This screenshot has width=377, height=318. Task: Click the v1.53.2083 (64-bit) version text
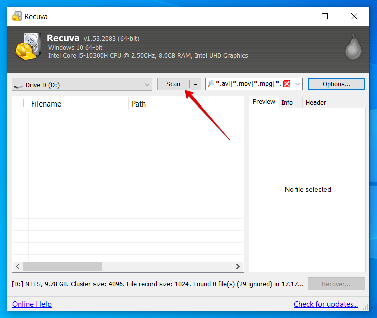click(111, 39)
